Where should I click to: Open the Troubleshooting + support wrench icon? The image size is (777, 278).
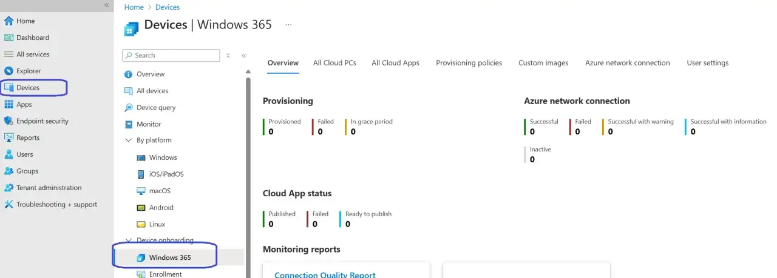(x=8, y=204)
